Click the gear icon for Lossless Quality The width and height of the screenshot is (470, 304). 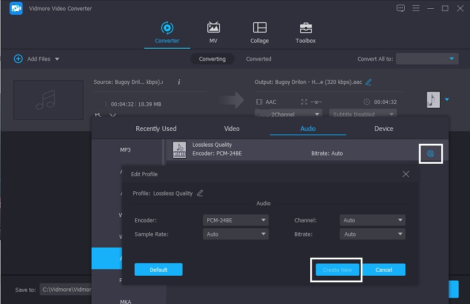431,154
